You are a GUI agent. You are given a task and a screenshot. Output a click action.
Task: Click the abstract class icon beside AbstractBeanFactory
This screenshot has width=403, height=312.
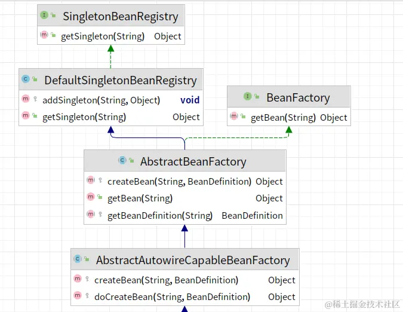click(122, 160)
